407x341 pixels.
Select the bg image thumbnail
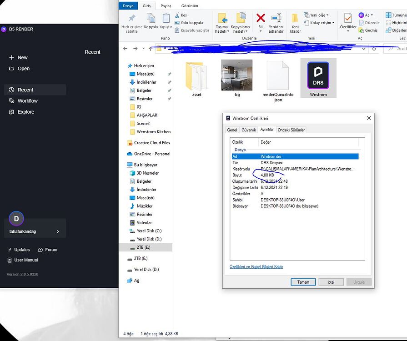tap(237, 75)
